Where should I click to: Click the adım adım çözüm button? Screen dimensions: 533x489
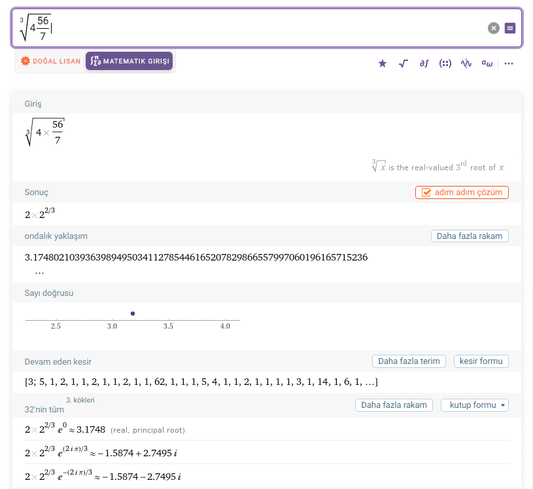point(462,192)
